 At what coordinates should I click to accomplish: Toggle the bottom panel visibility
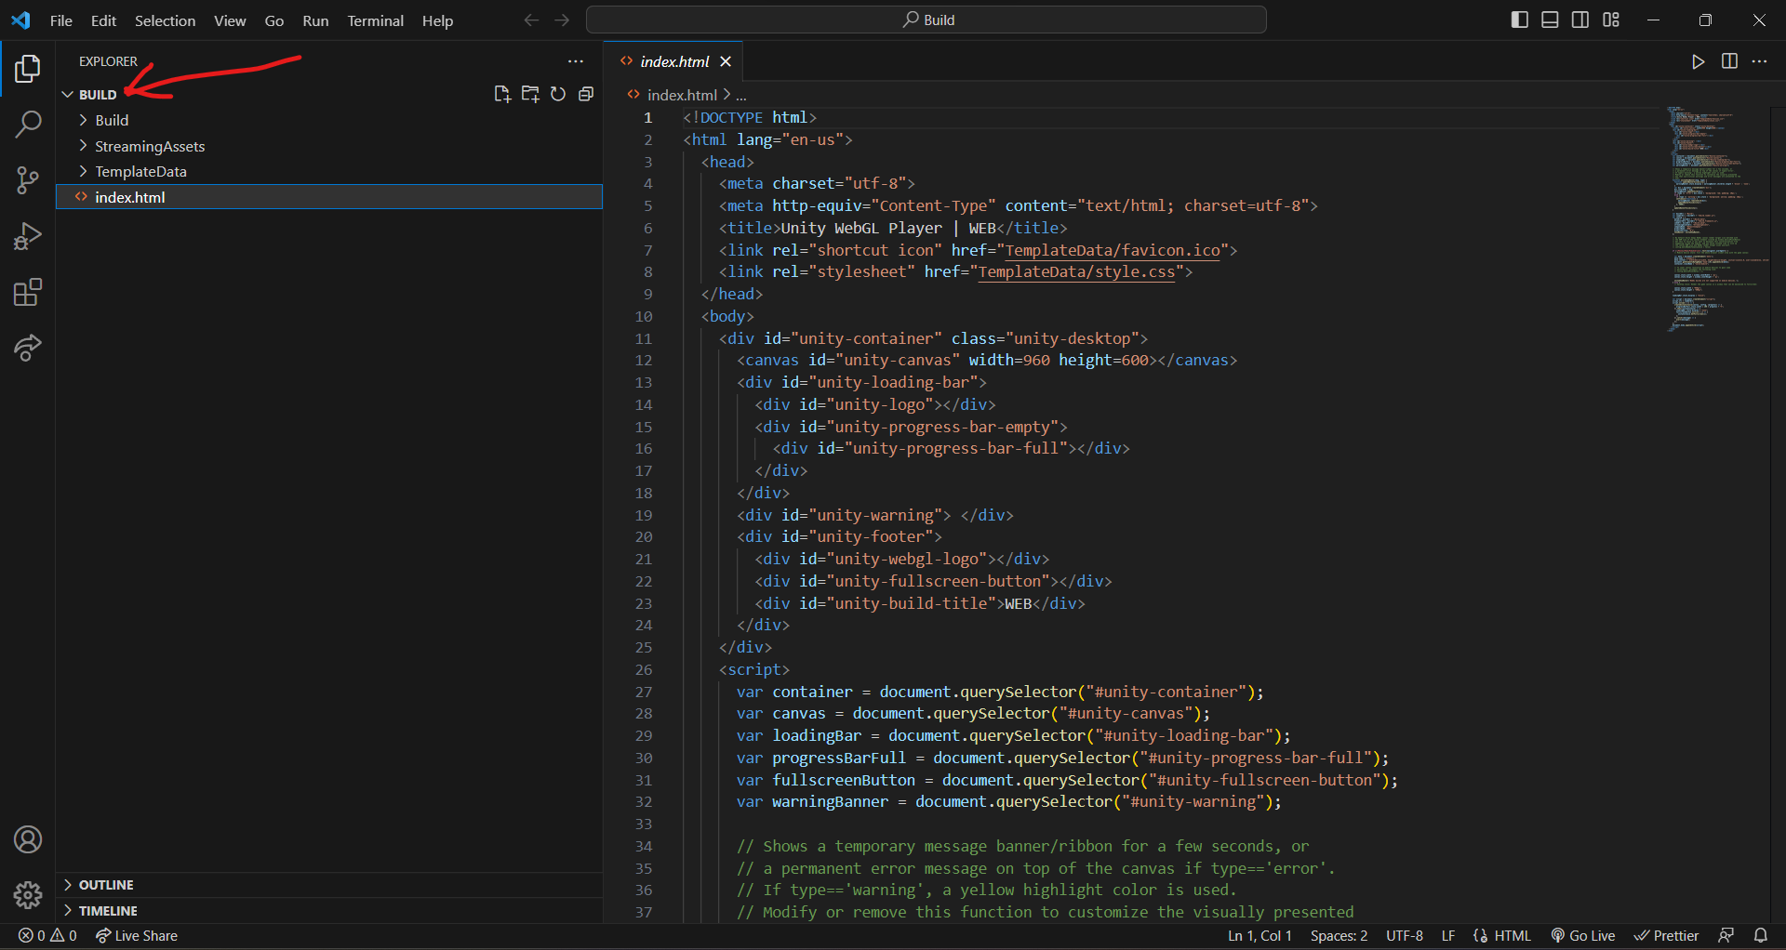(1550, 20)
